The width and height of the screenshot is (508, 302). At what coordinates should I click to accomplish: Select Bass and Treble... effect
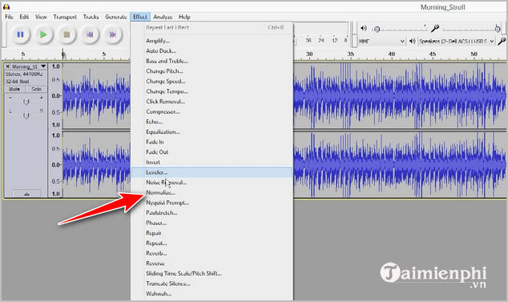pyautogui.click(x=212, y=61)
